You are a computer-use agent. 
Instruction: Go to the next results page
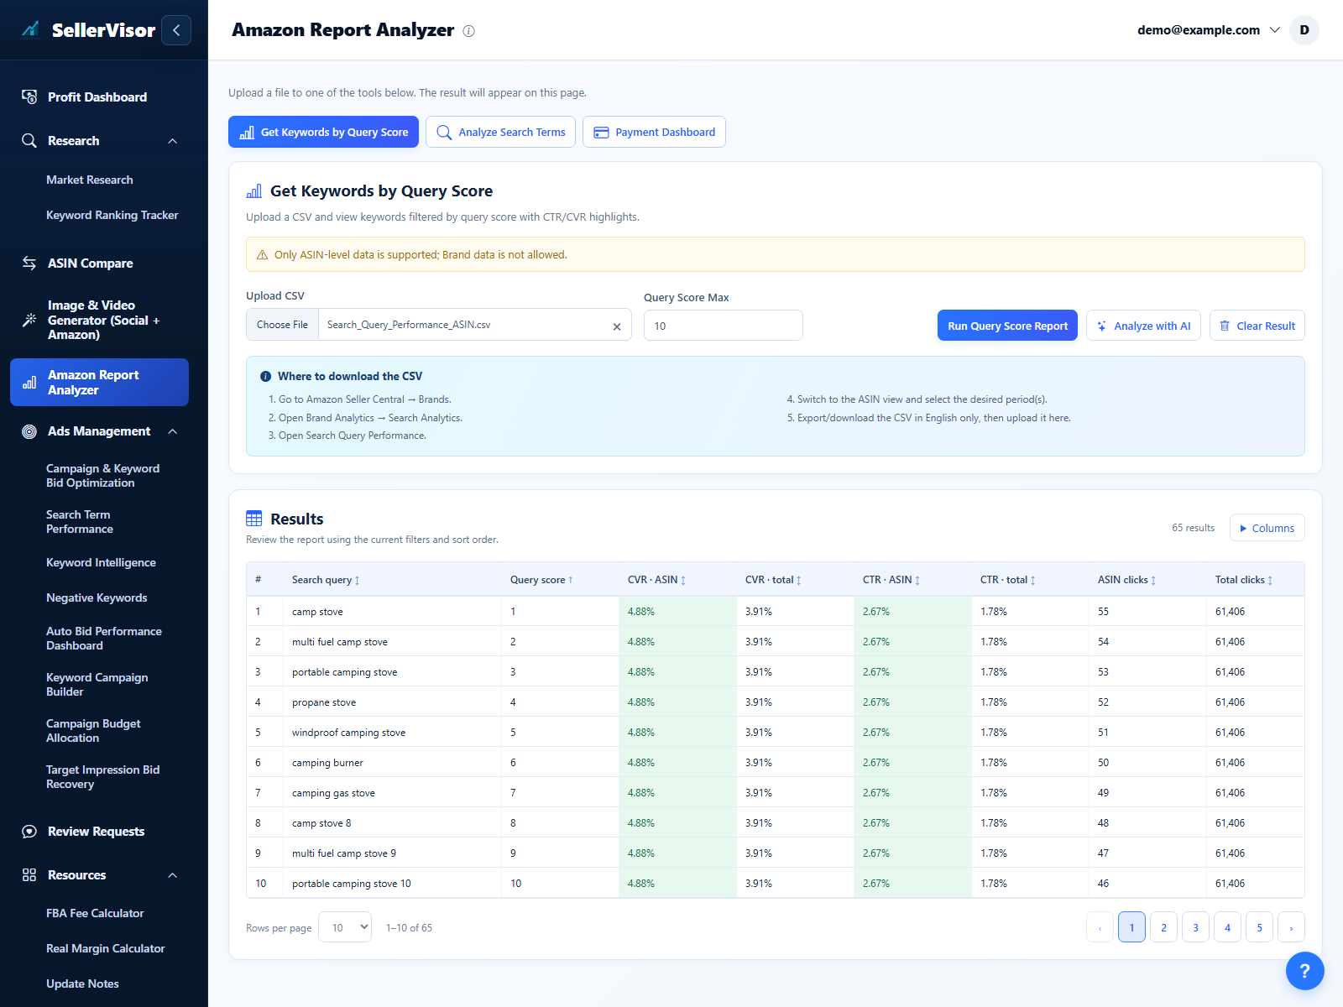pos(1291,927)
